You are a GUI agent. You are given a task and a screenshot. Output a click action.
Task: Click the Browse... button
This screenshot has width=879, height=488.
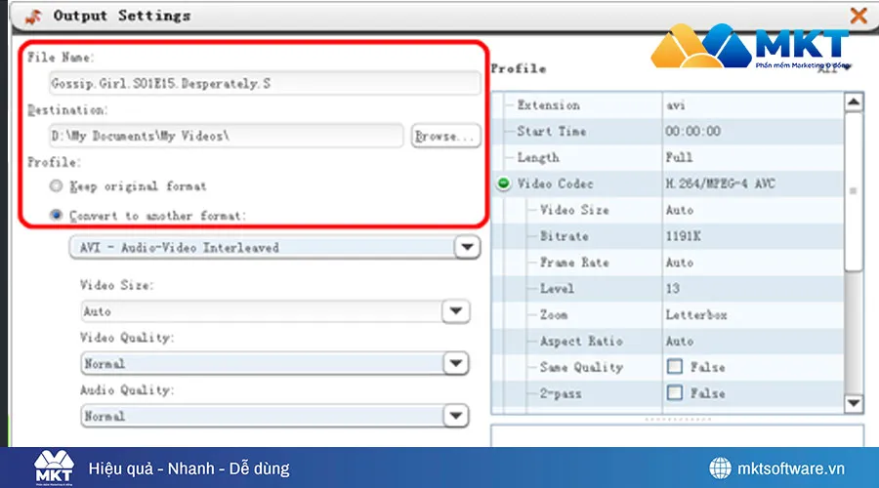445,136
